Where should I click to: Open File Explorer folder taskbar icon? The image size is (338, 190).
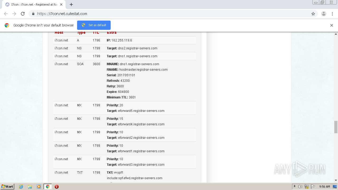[30, 187]
